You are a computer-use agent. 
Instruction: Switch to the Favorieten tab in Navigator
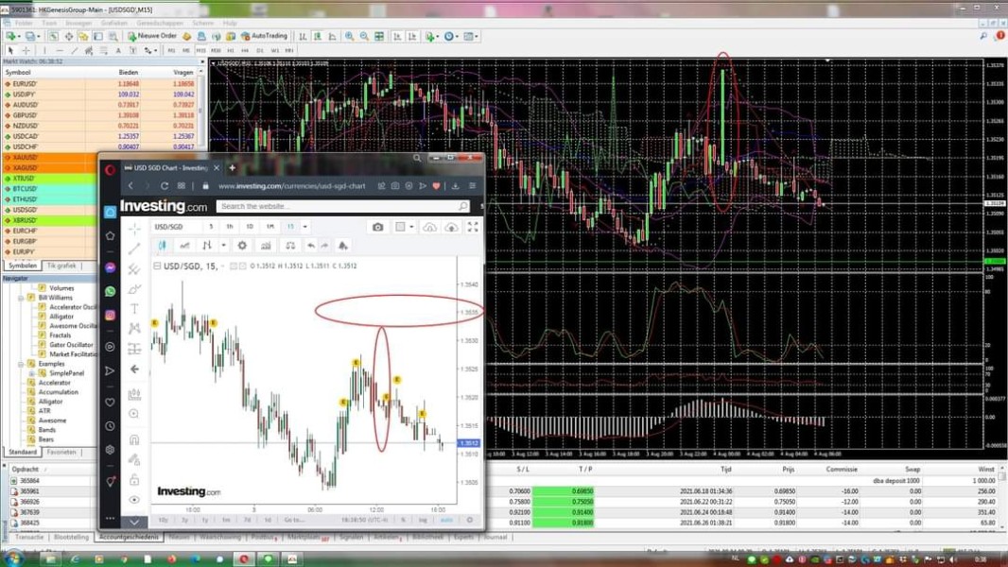click(x=61, y=452)
